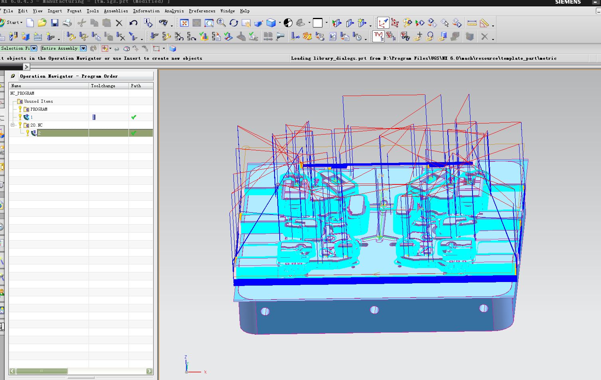Open the Assemblies menu
Screen dimensions: 601x380
point(116,11)
